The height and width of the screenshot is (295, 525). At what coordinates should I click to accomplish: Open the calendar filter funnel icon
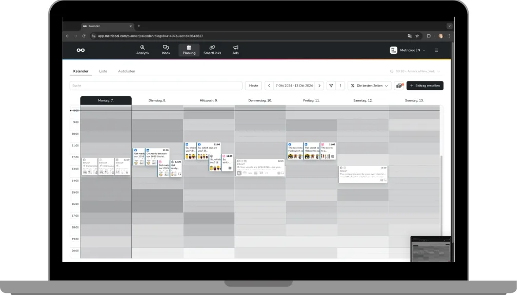pos(331,86)
